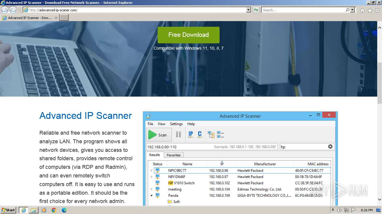Show hidden tray icons arrow
This screenshot has width=382, height=214.
point(333,210)
